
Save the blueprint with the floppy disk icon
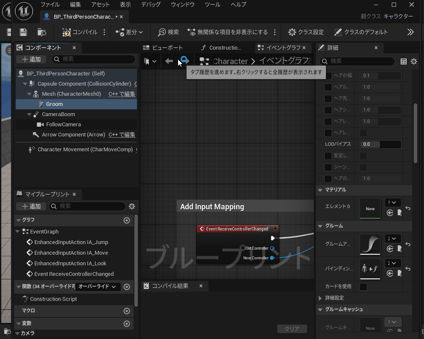[23, 32]
